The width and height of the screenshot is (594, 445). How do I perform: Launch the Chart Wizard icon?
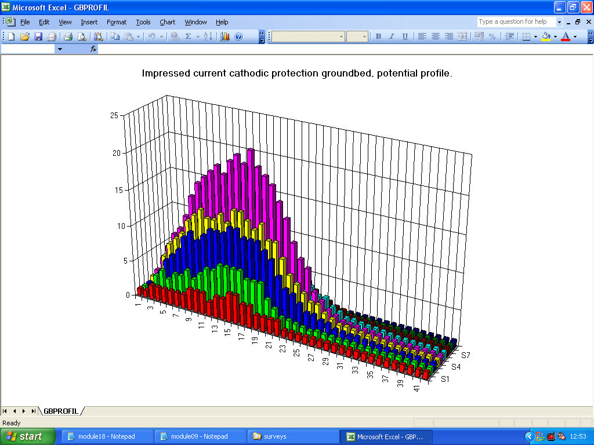coord(224,37)
